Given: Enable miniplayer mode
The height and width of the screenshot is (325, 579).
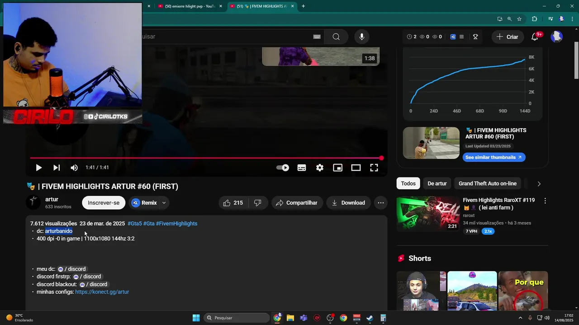Looking at the screenshot, I should tap(338, 167).
